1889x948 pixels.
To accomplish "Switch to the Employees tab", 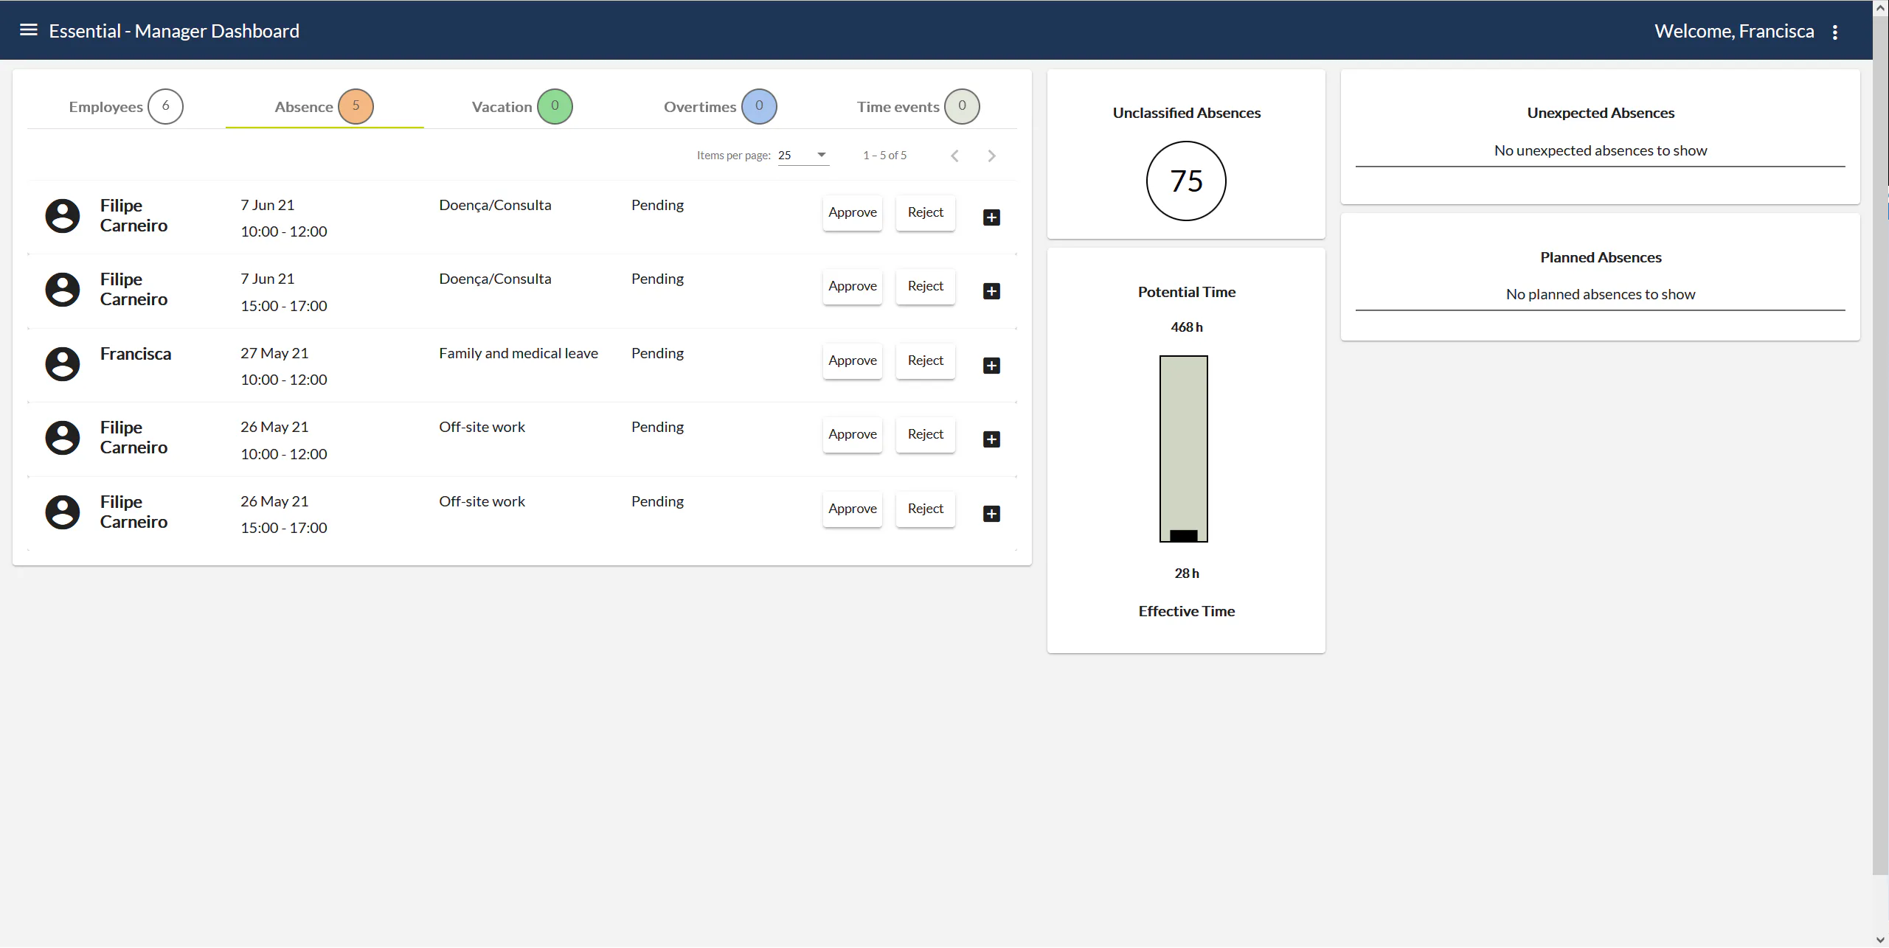I will coord(126,106).
